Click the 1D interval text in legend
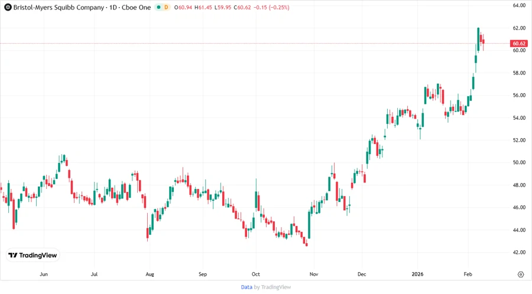532x294 pixels. click(x=113, y=7)
